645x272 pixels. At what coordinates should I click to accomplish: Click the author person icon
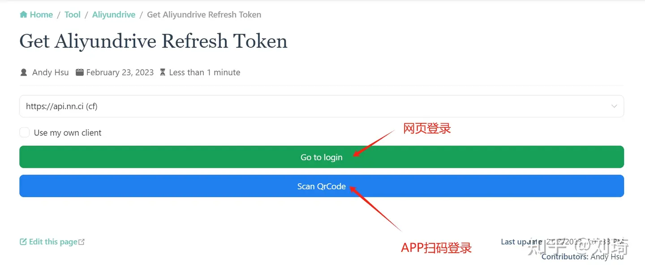24,72
